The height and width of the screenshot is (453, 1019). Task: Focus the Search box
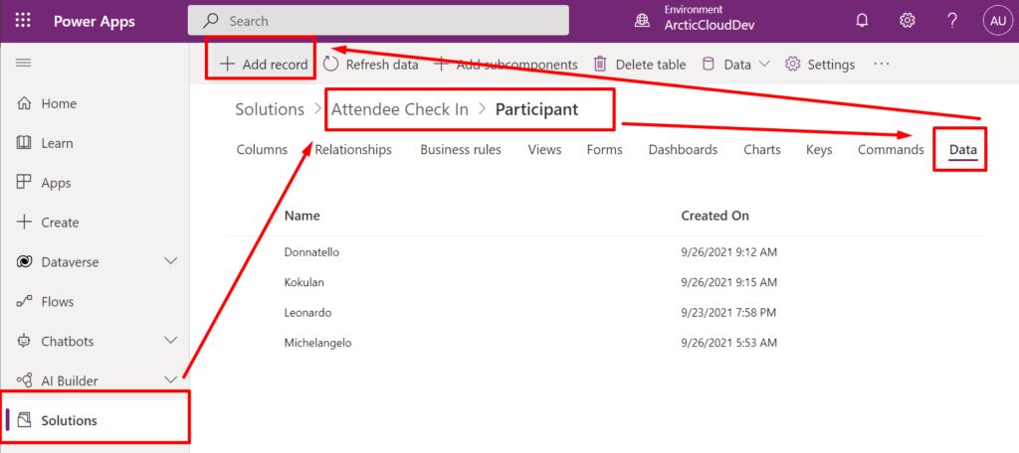[x=378, y=21]
